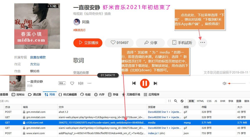Open artist 阿桑 profile link
250x137 pixels.
86,22
